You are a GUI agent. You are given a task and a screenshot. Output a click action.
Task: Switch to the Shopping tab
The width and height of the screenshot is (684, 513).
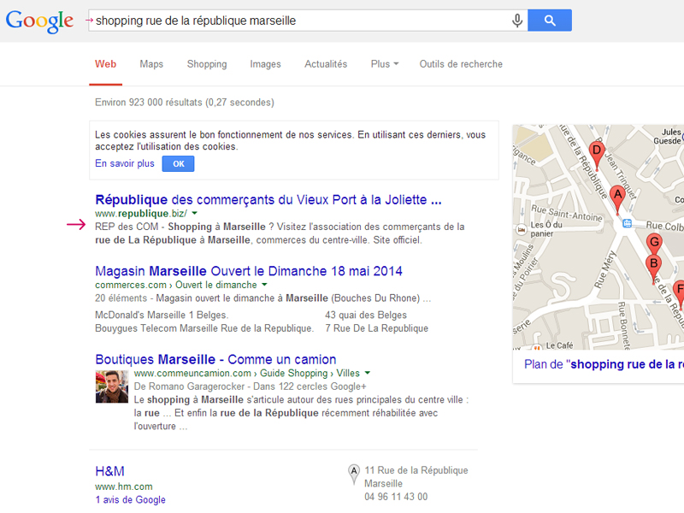pyautogui.click(x=207, y=63)
